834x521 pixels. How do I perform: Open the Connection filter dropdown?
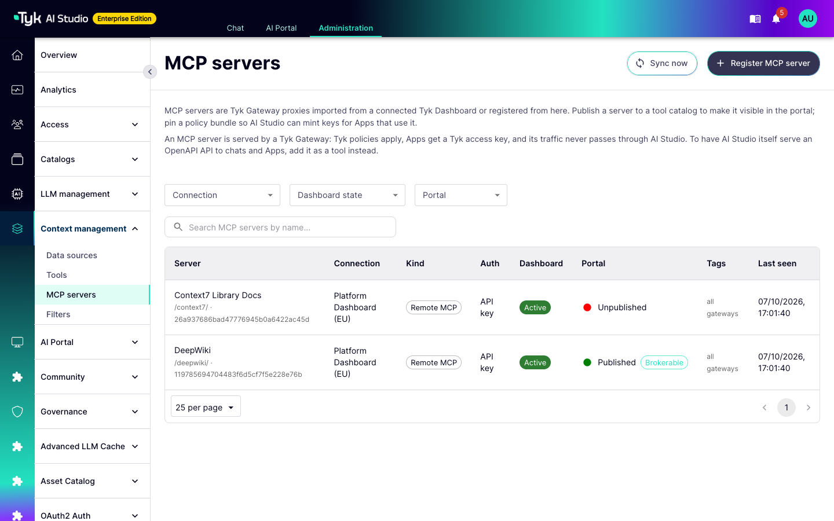pos(222,195)
